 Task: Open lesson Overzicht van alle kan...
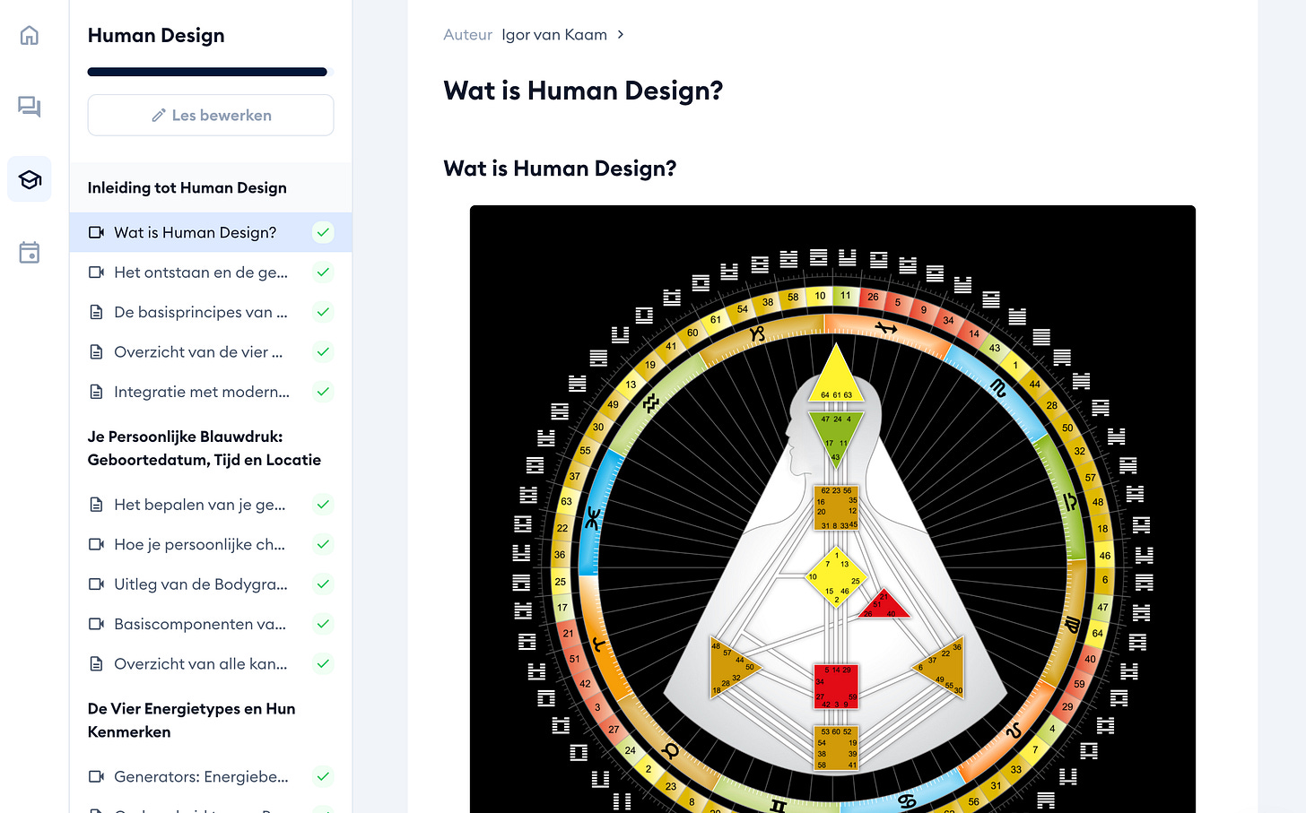pos(211,664)
